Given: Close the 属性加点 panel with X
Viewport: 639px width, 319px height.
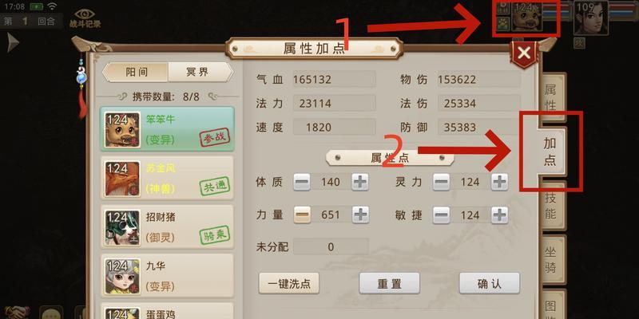Looking at the screenshot, I should click(x=524, y=53).
